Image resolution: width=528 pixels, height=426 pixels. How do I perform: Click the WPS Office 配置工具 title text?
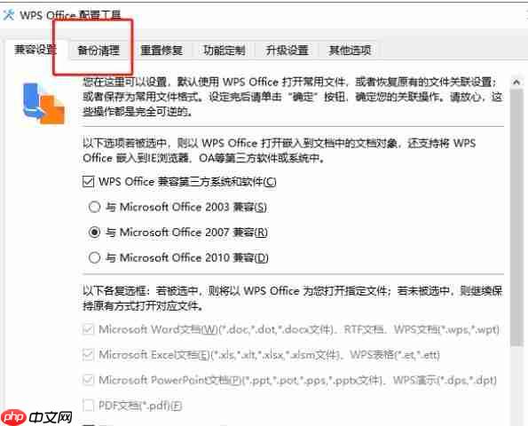[x=70, y=15]
